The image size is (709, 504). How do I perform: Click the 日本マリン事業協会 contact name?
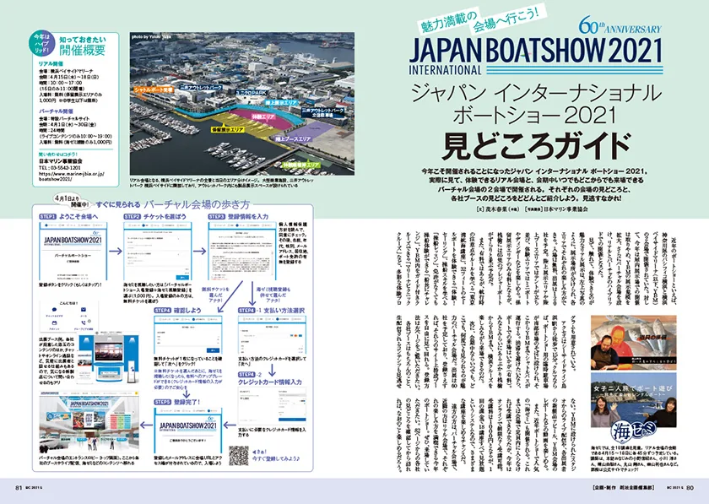click(x=61, y=161)
